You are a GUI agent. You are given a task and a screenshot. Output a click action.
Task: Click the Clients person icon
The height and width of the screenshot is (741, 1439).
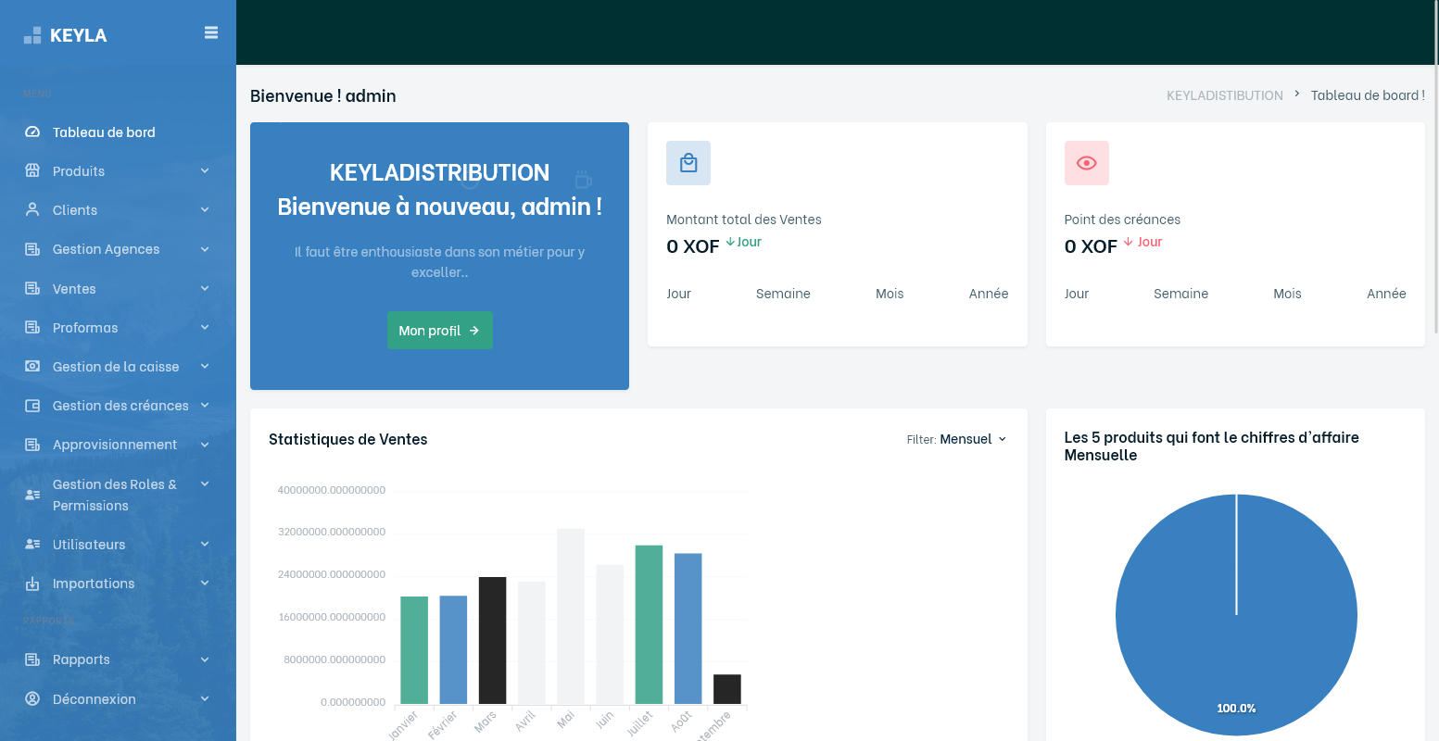[x=32, y=210]
